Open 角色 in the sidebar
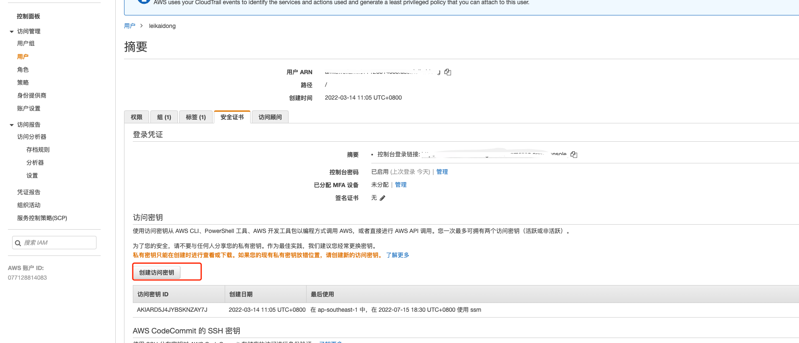The height and width of the screenshot is (343, 799). coord(23,70)
